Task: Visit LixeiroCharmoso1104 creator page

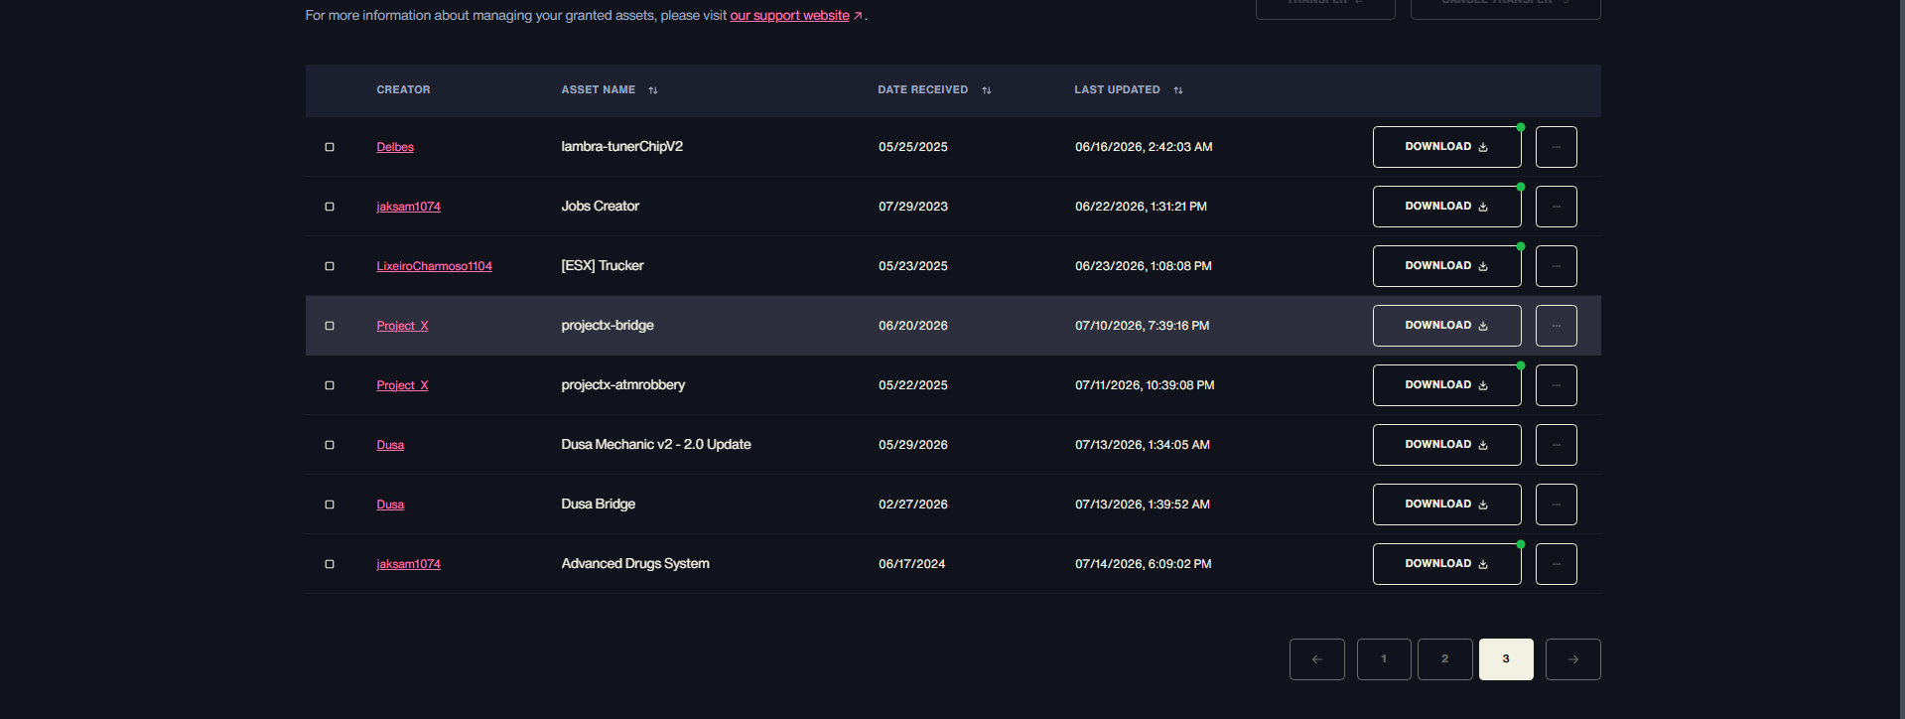Action: tap(434, 266)
